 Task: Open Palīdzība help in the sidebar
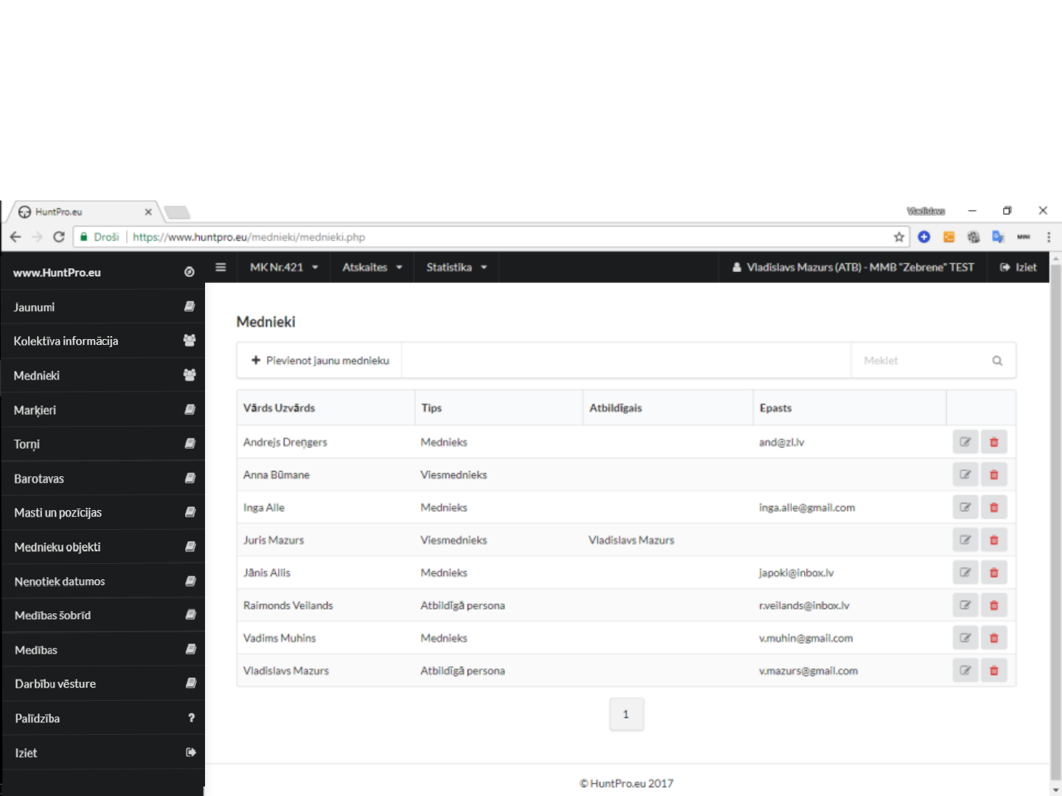point(103,719)
